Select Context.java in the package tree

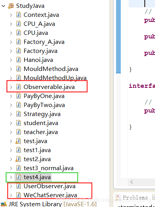(x=41, y=15)
